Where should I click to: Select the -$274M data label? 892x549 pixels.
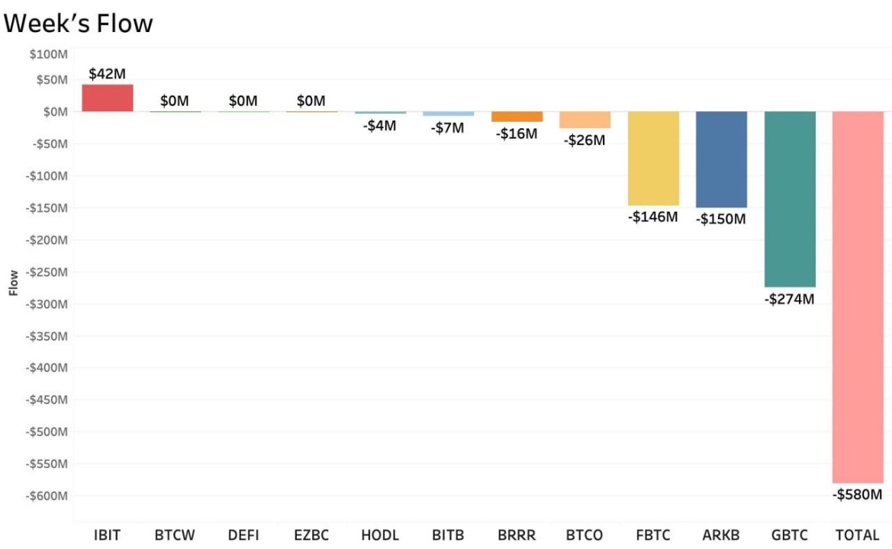[x=789, y=299]
